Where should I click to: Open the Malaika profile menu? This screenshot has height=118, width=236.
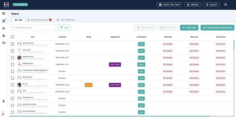193,5
